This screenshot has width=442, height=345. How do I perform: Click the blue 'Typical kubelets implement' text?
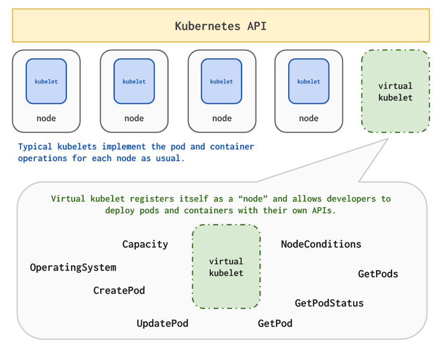[x=136, y=152]
